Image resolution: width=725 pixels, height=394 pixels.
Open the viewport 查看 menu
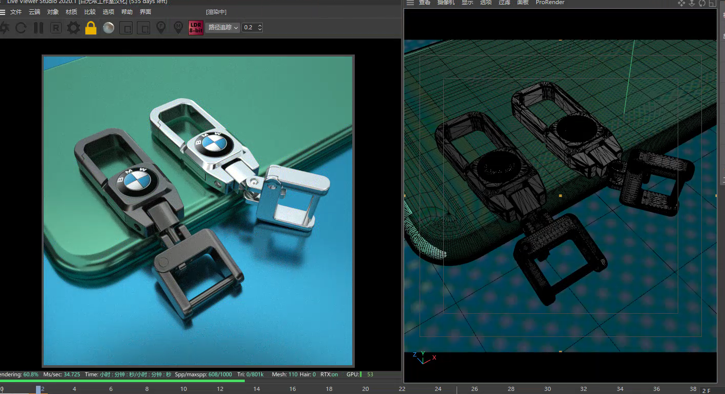click(425, 3)
